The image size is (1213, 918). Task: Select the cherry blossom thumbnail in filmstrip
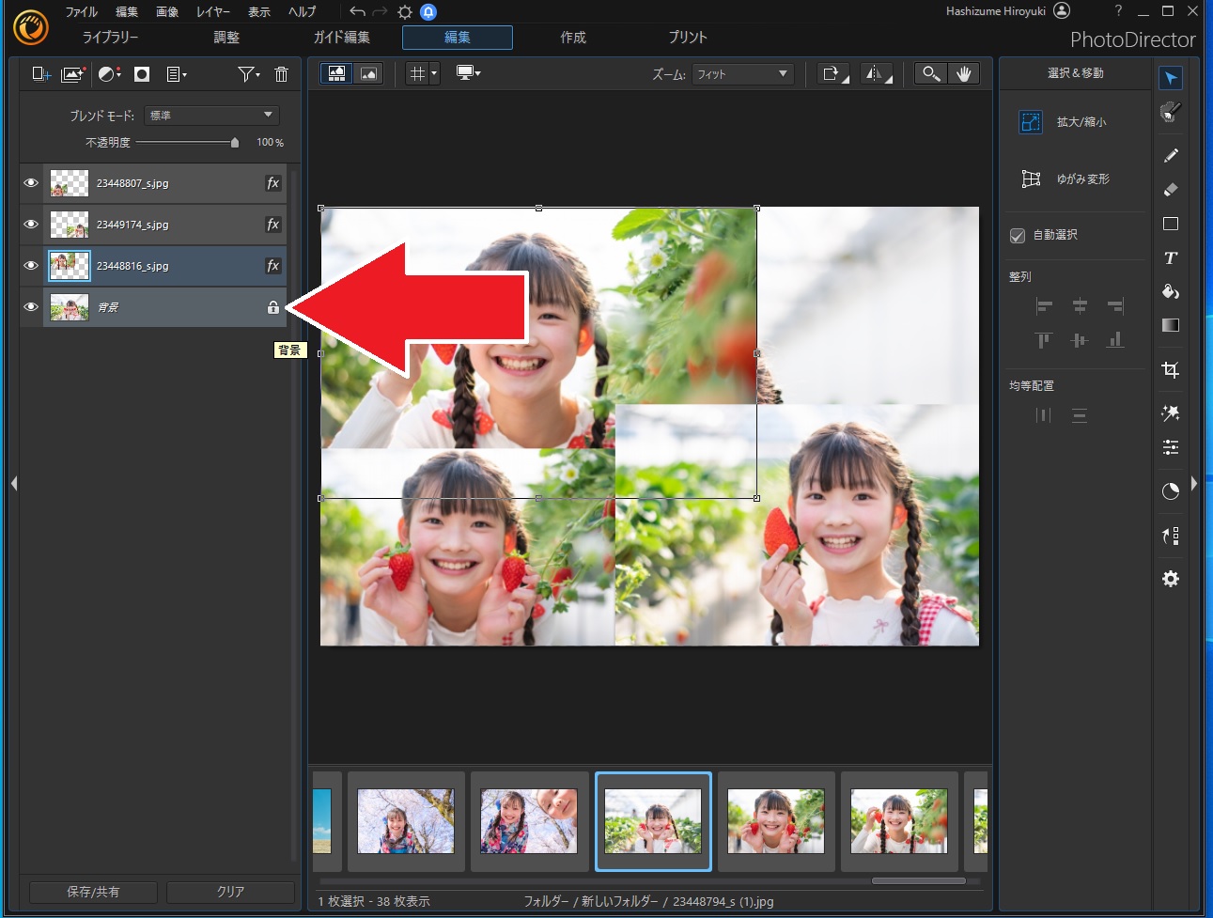coord(405,821)
